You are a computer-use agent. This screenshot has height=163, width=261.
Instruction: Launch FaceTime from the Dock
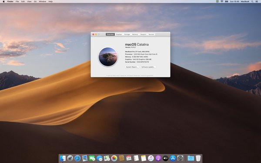click(92, 158)
